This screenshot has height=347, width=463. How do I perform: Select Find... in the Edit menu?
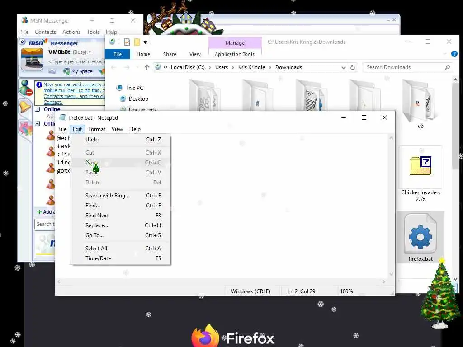coord(120,206)
